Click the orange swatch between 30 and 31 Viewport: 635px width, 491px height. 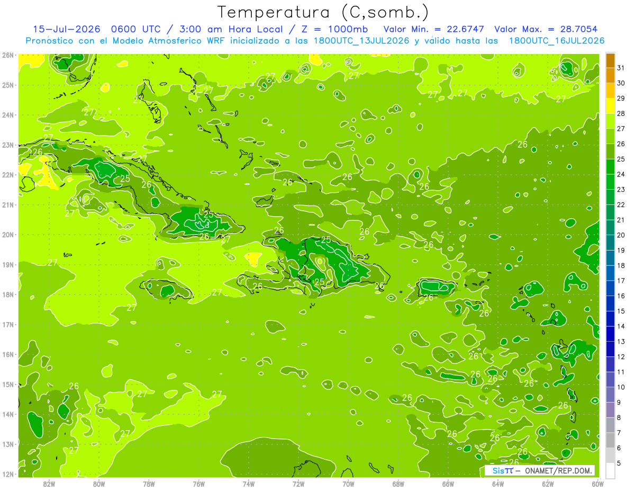(610, 75)
